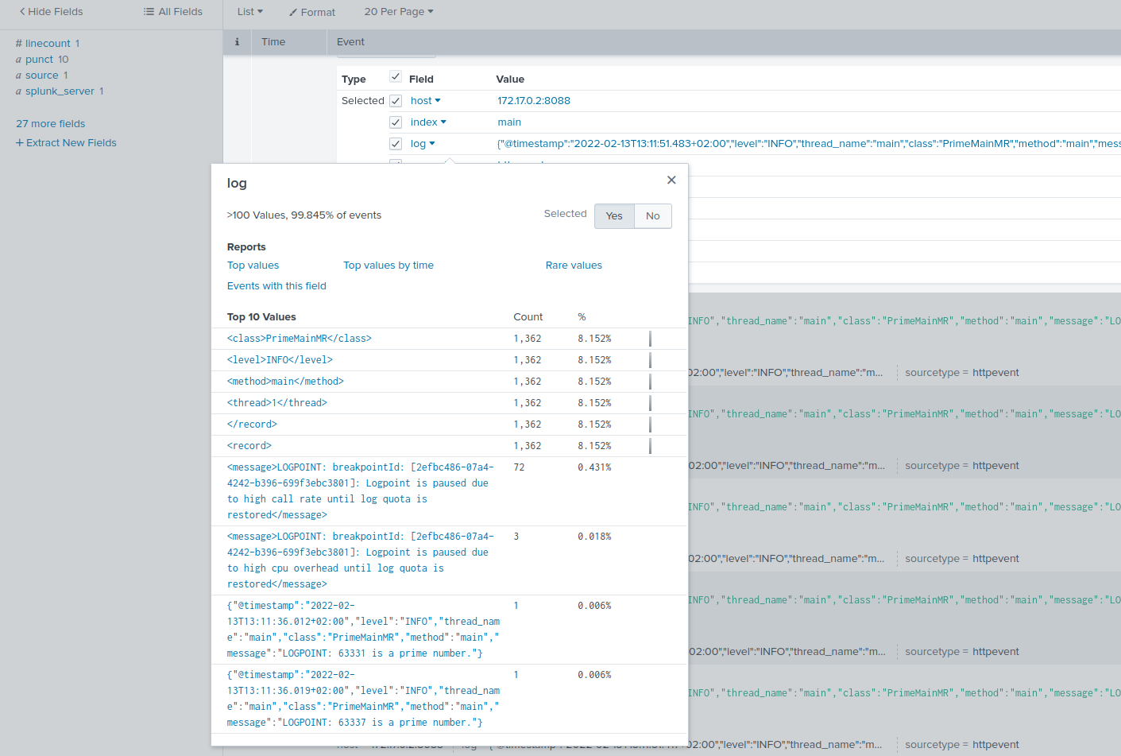
Task: Open Top values by time report
Action: coord(388,266)
